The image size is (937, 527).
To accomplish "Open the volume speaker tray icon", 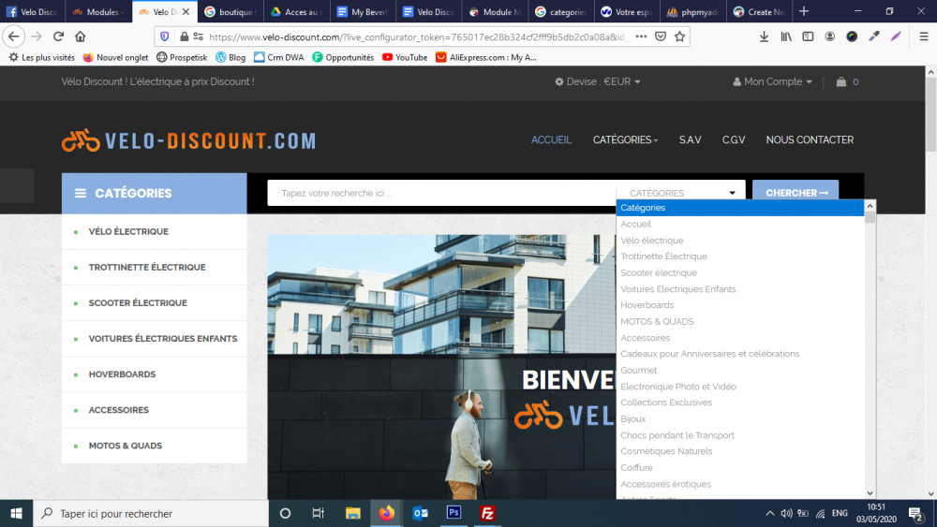I will 786,513.
